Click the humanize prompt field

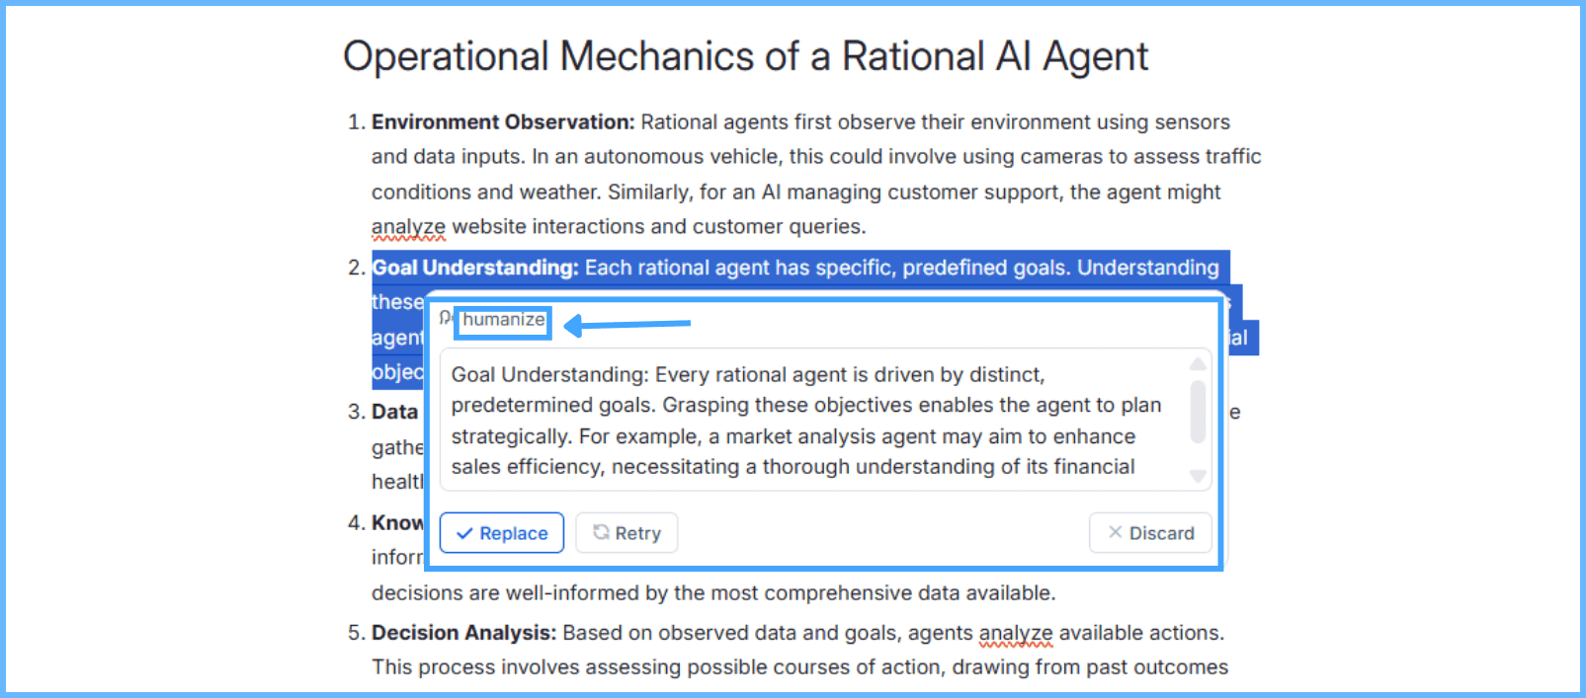tap(503, 321)
